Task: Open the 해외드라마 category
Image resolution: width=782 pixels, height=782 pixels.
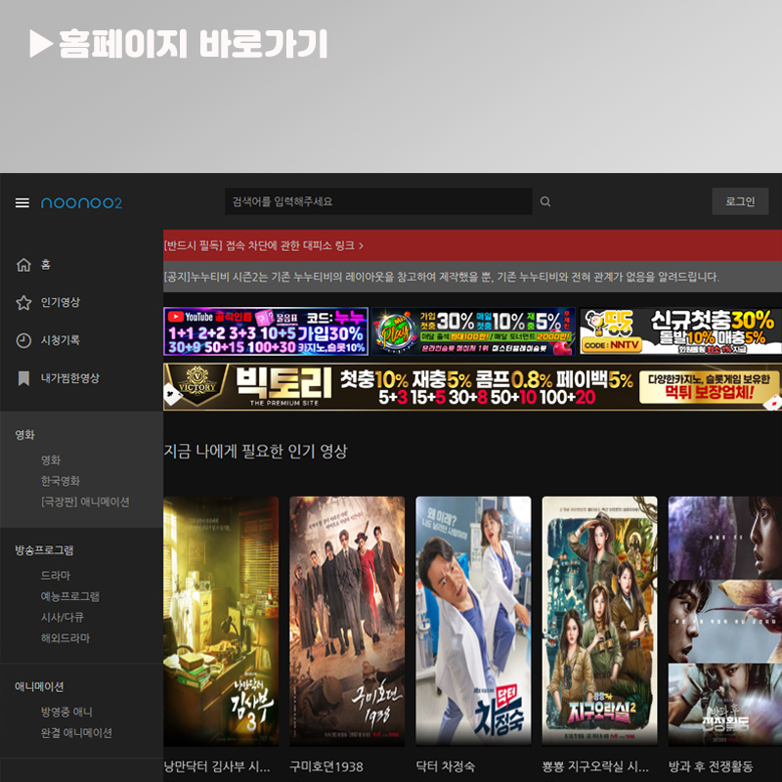Action: click(65, 638)
